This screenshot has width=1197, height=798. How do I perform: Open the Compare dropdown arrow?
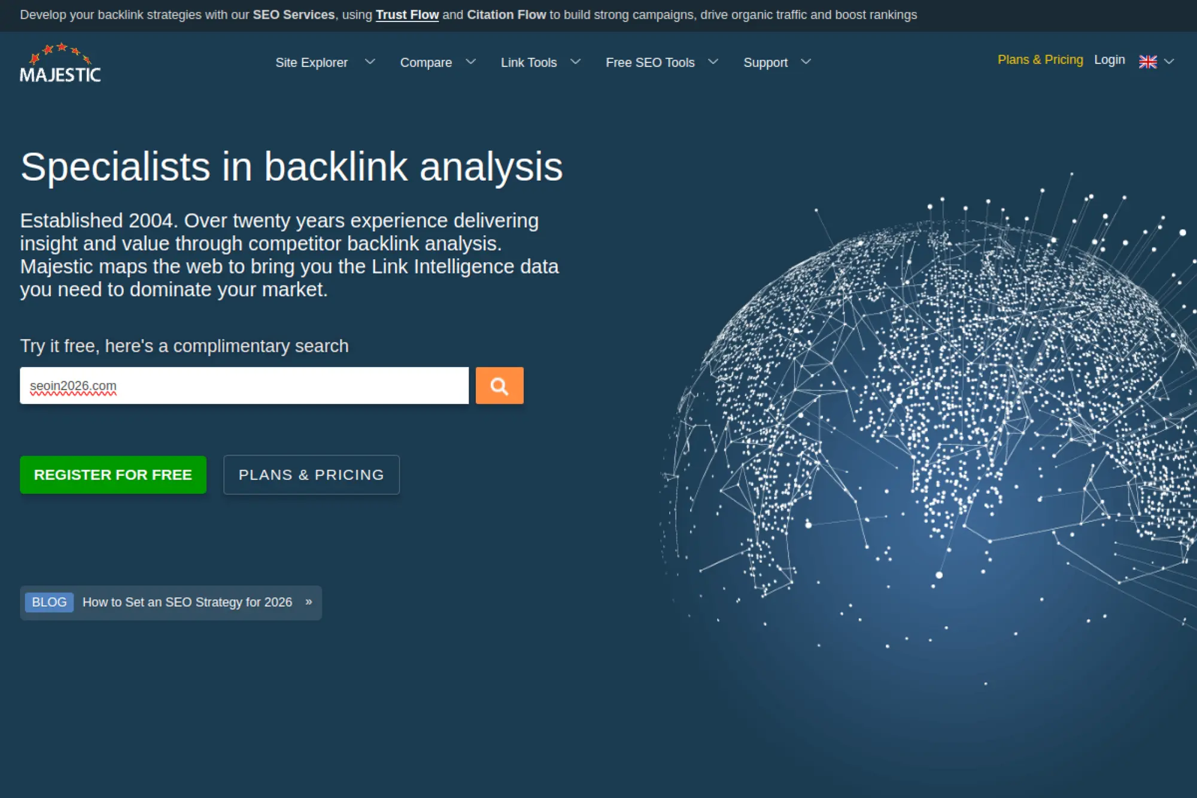click(x=471, y=62)
